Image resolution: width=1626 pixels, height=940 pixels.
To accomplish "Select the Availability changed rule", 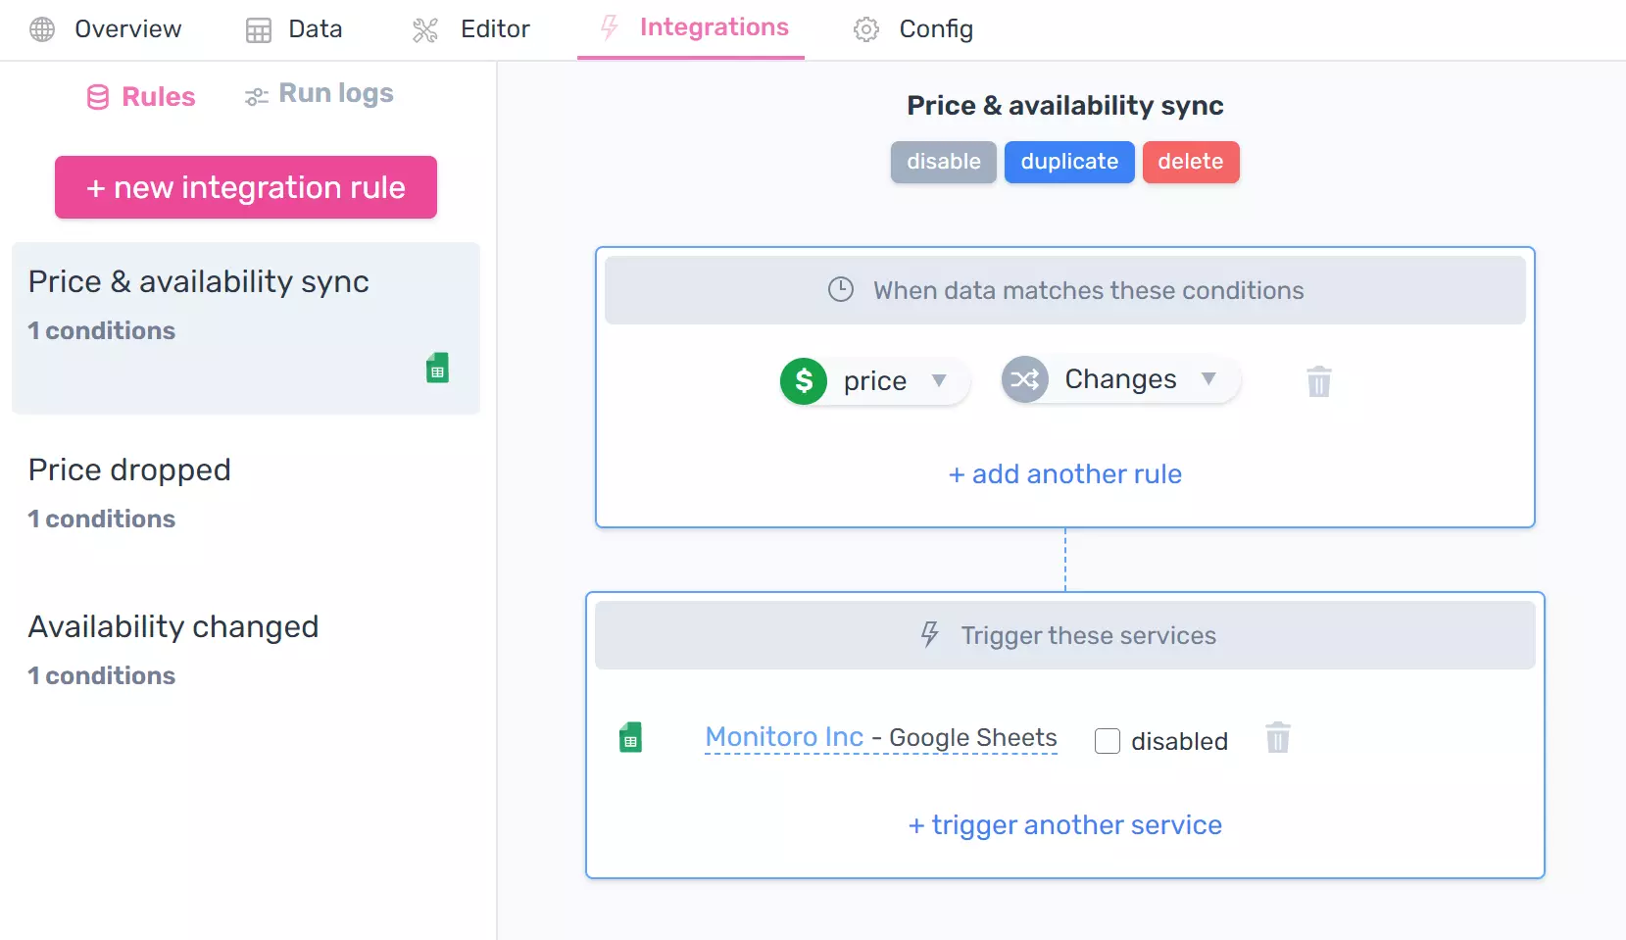I will coord(173,626).
